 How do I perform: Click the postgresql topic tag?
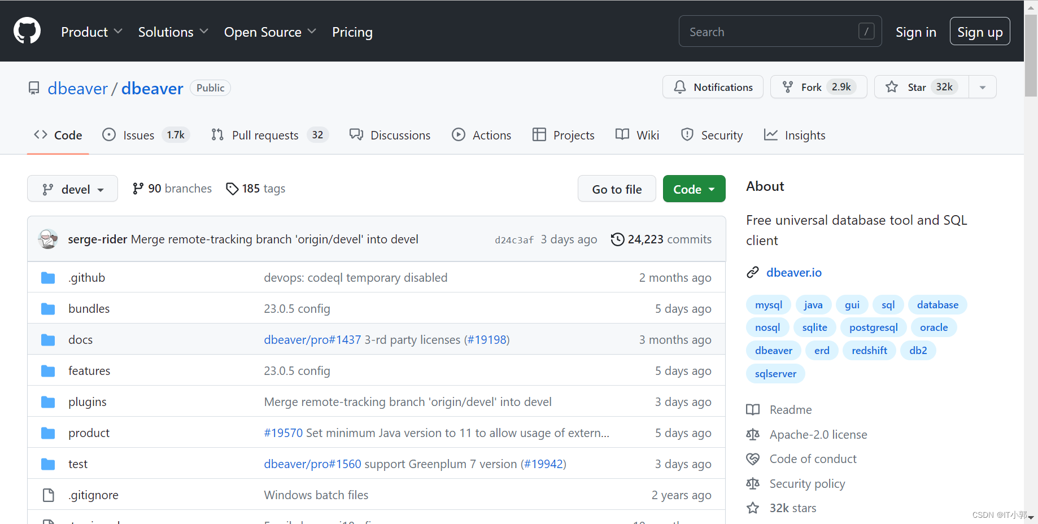873,327
